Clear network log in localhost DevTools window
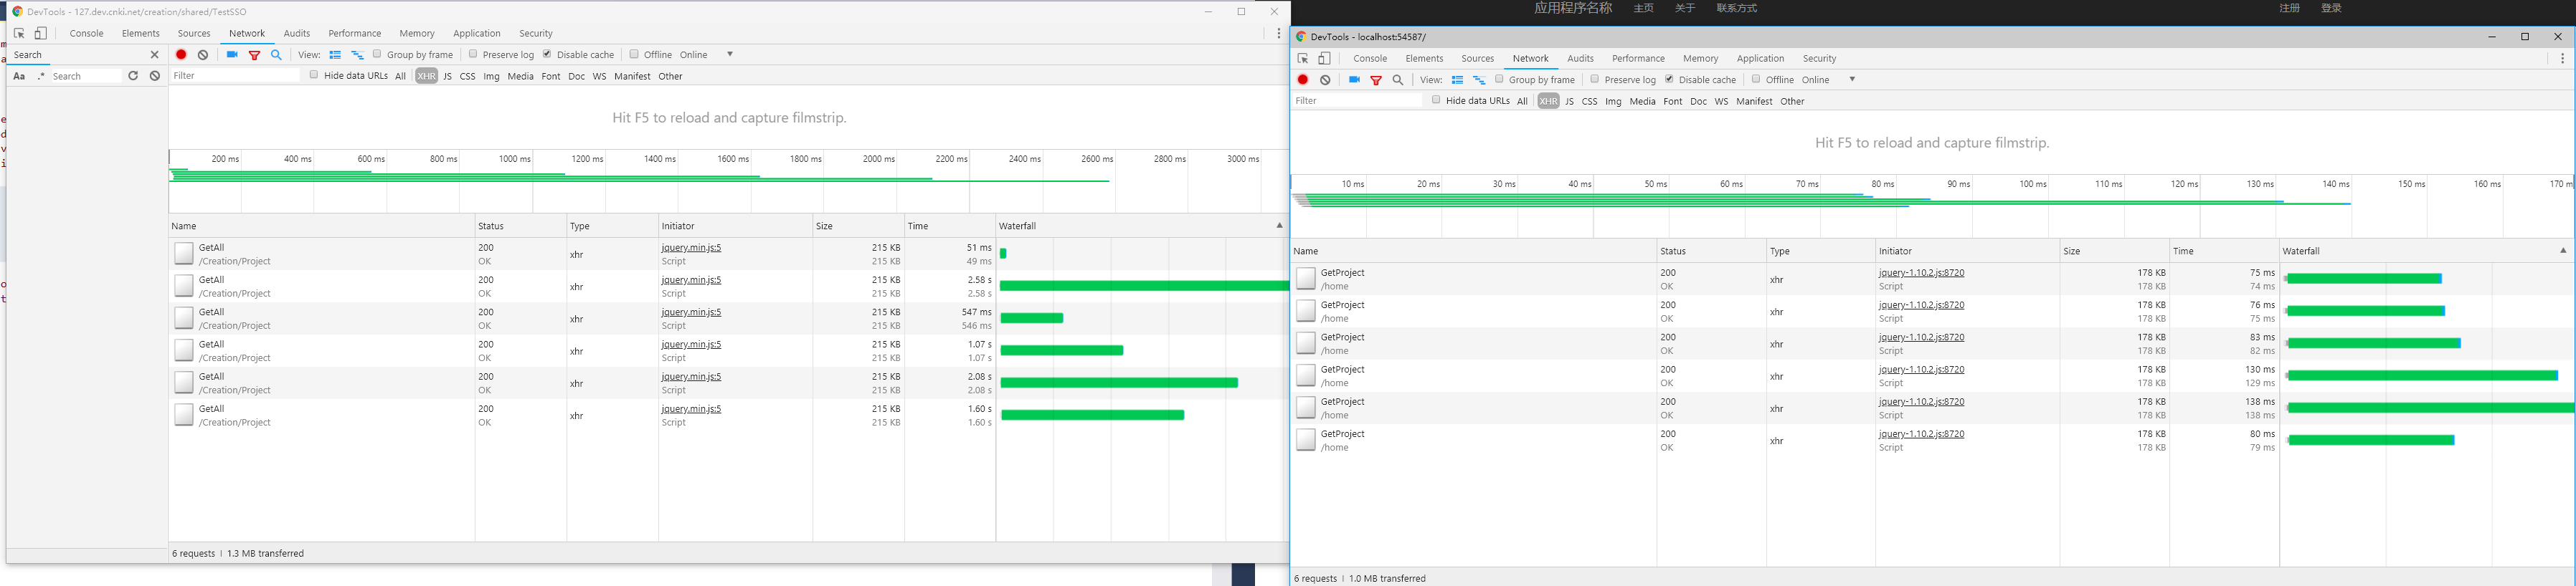 1325,80
